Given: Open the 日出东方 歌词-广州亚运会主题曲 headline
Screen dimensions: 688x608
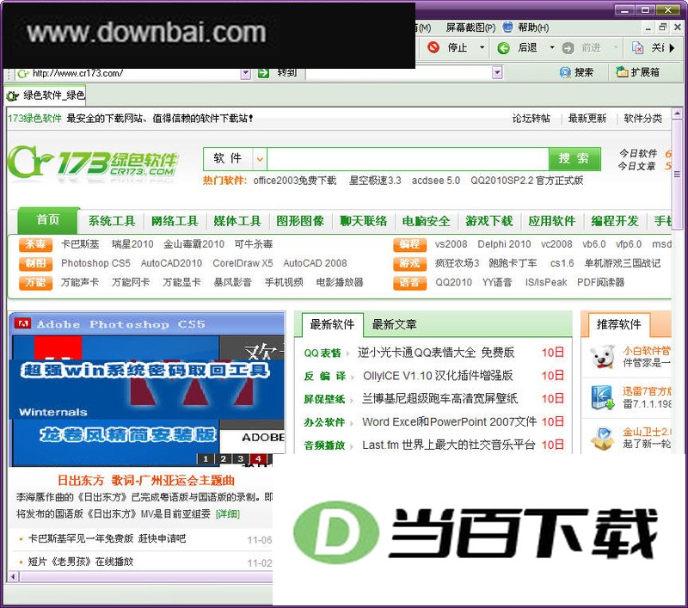Looking at the screenshot, I should point(146,481).
